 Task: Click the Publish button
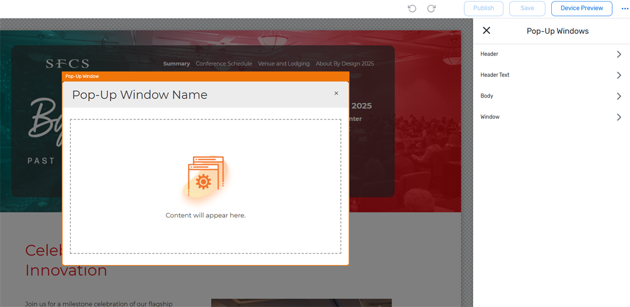coord(484,8)
